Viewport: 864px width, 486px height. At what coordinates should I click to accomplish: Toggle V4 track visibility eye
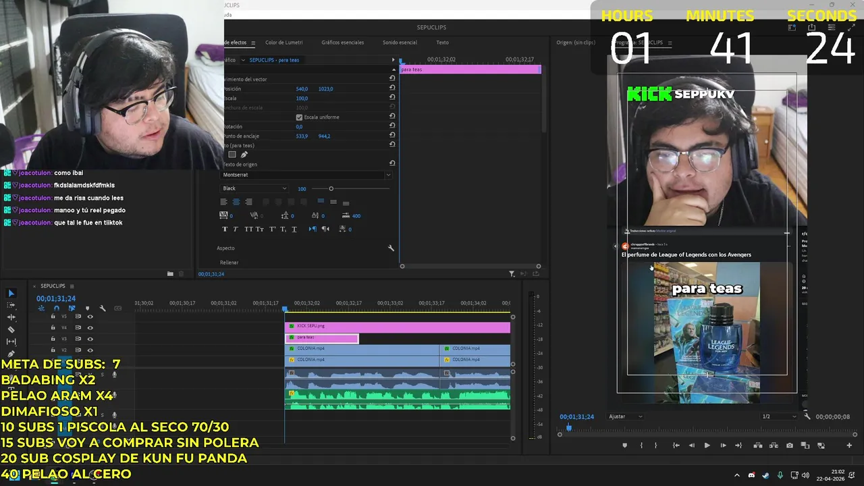pos(90,327)
